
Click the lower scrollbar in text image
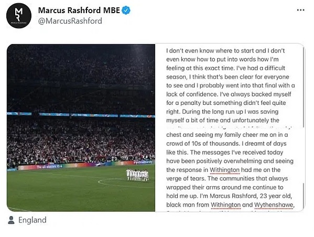(304, 196)
